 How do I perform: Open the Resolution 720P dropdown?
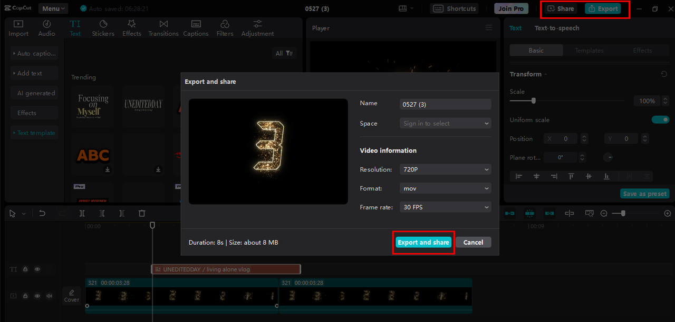(445, 169)
